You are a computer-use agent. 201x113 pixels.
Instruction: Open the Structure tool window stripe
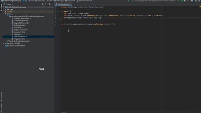click(1, 96)
